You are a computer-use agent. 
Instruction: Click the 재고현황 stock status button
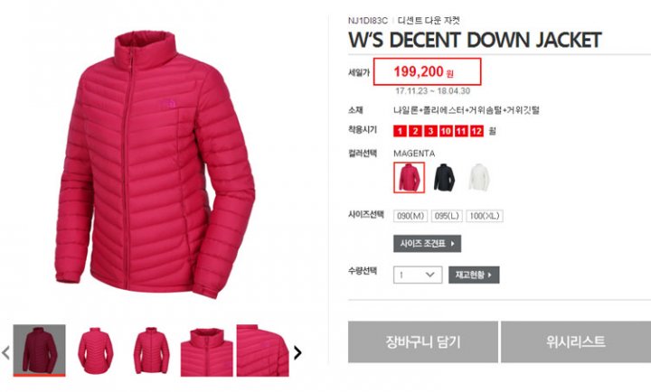pyautogui.click(x=474, y=275)
